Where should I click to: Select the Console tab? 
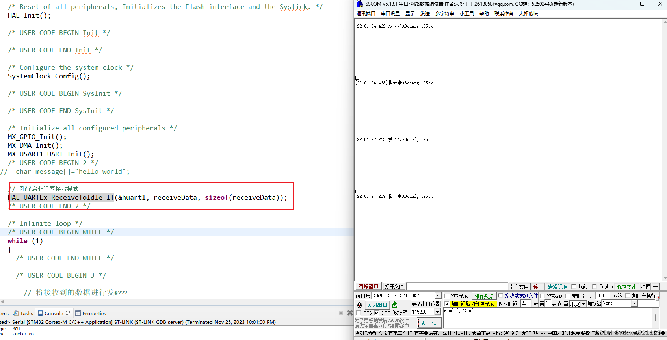(x=54, y=313)
